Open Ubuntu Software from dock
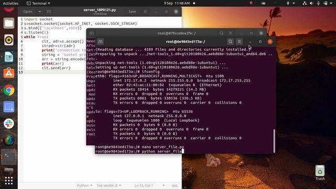The width and height of the screenshot is (336, 189). tap(9, 73)
